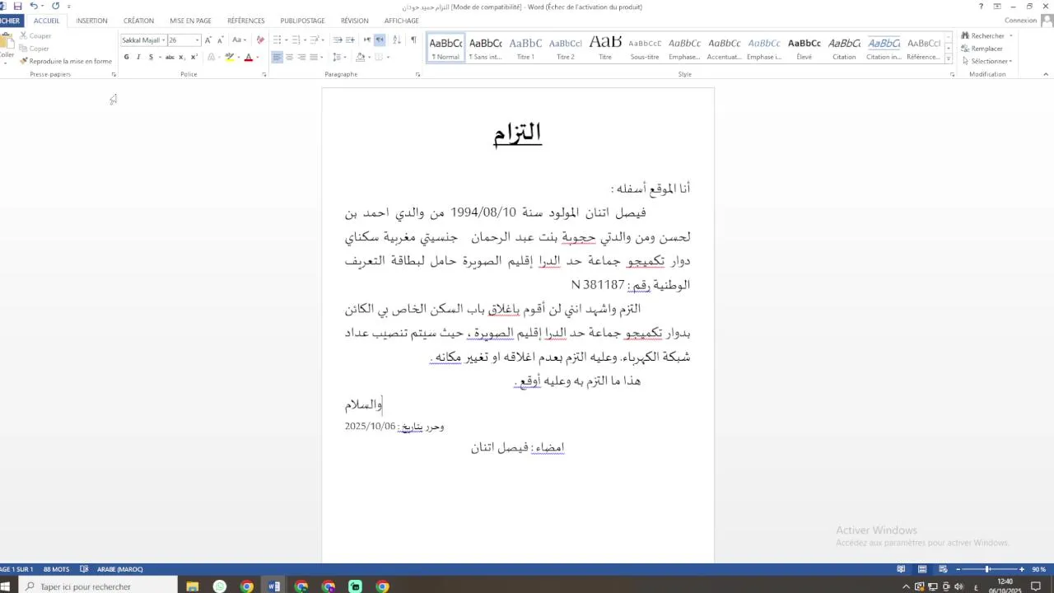Image resolution: width=1054 pixels, height=593 pixels.
Task: Open the bullet list dropdown
Action: coord(286,40)
